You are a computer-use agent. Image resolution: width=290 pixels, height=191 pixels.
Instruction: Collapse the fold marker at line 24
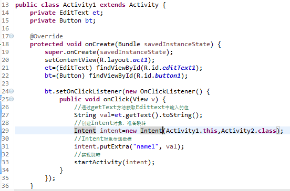click(11, 91)
